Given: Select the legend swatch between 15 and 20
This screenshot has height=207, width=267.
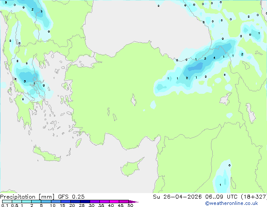Looking at the screenshot, I should 66,202.
